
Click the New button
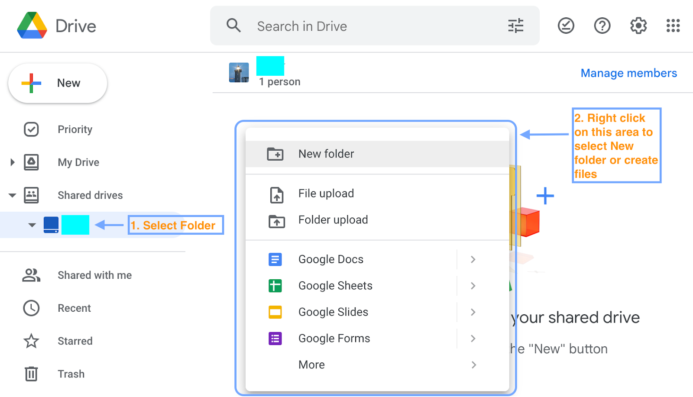(58, 83)
